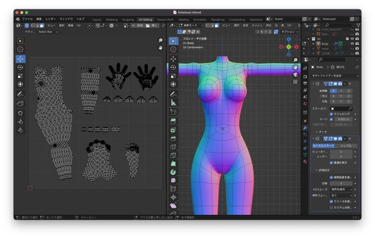This screenshot has width=375, height=238.
Task: Collapse the 詳細設定 section
Action: tap(323, 170)
